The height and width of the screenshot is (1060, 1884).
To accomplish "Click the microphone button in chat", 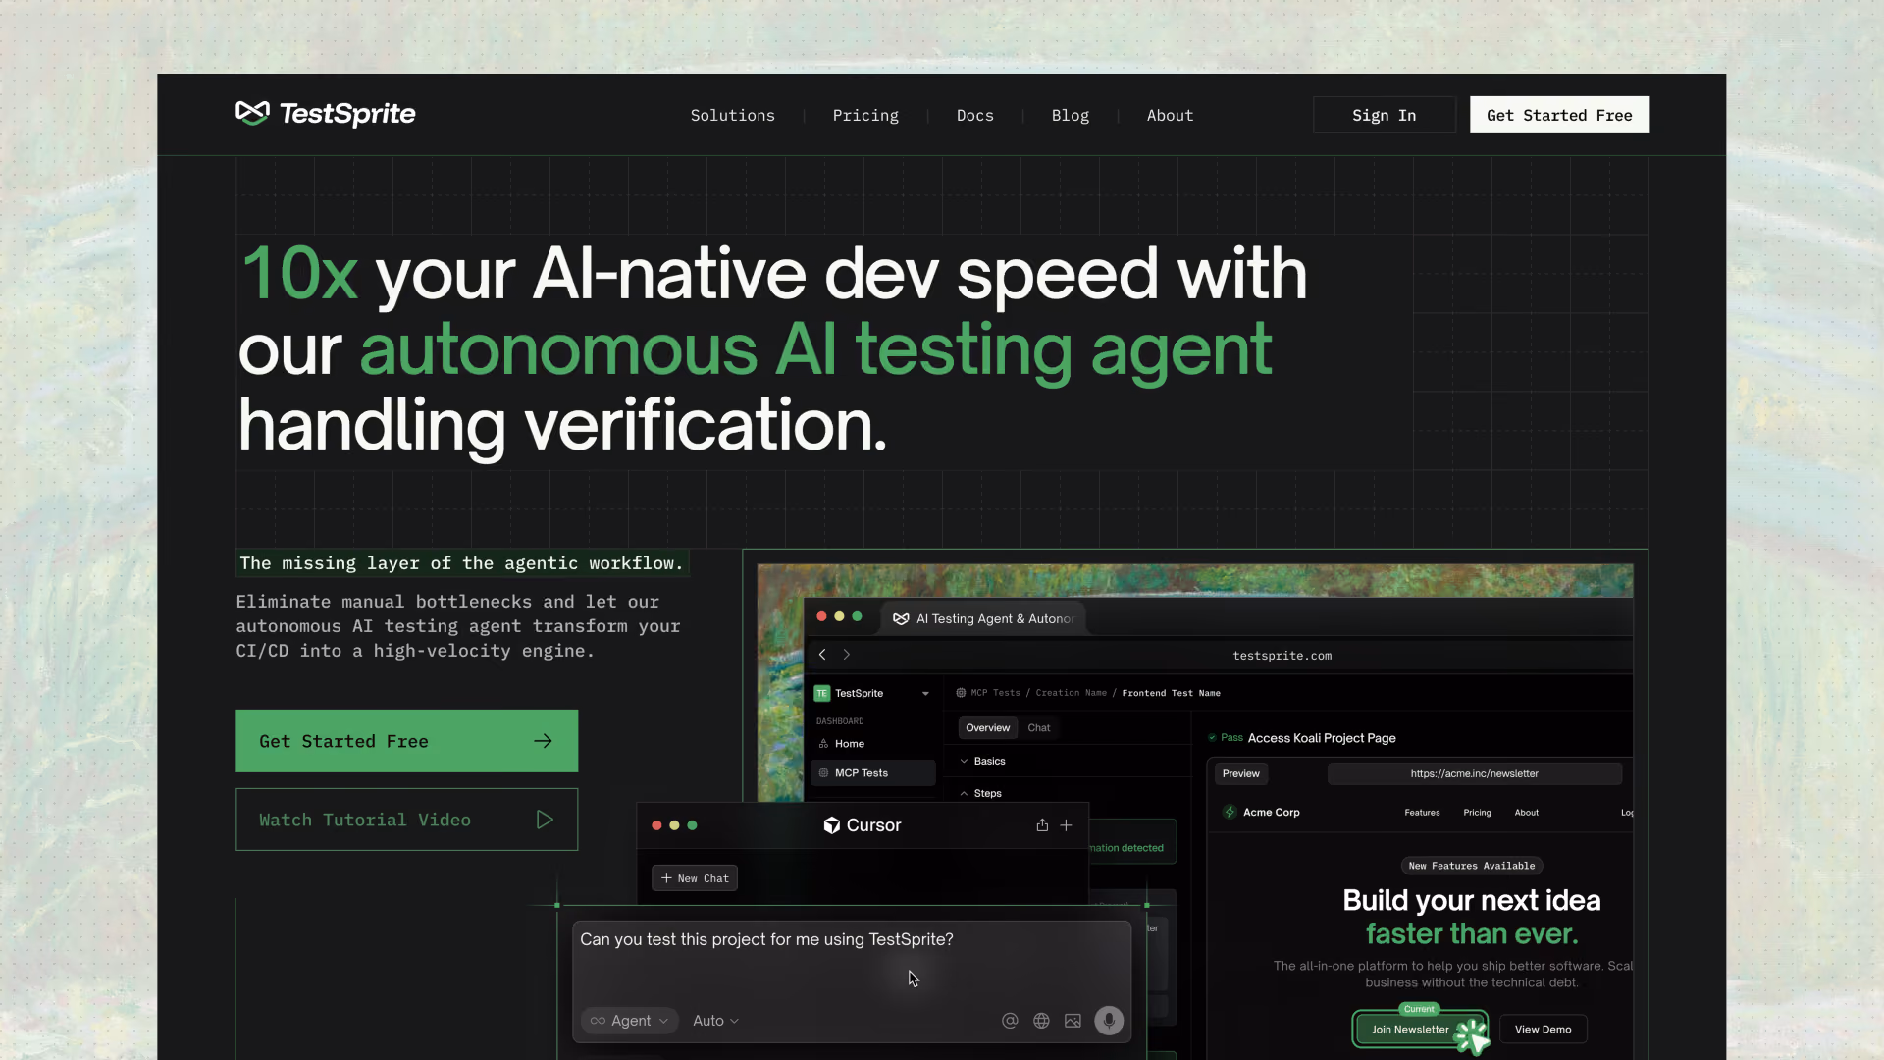I will click(x=1109, y=1021).
